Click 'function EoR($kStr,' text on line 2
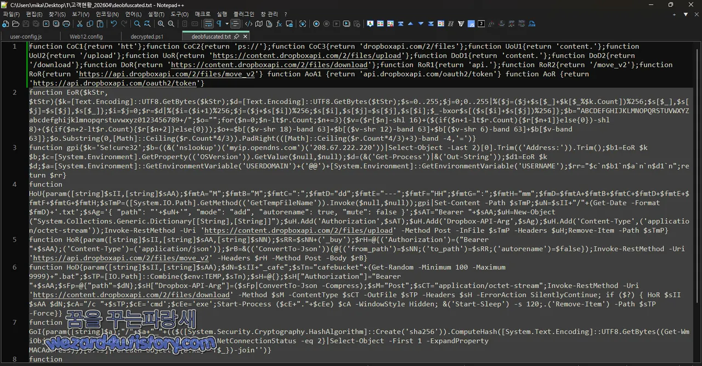 69,92
